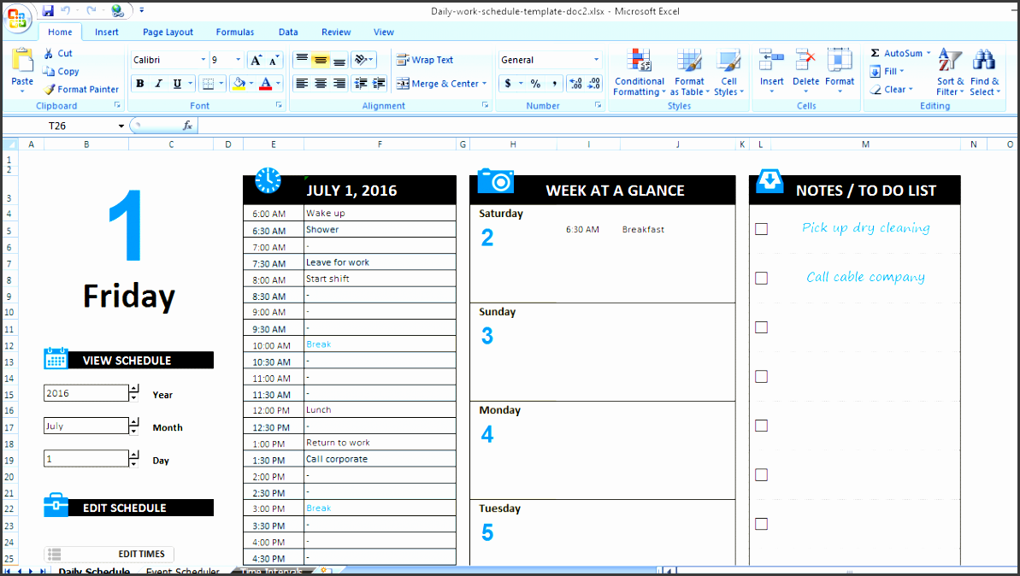Check the first empty to-do checkbox
Screen dimensions: 1020x576
761,327
